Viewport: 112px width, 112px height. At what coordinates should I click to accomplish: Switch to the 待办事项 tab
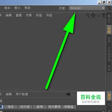click(54, 107)
